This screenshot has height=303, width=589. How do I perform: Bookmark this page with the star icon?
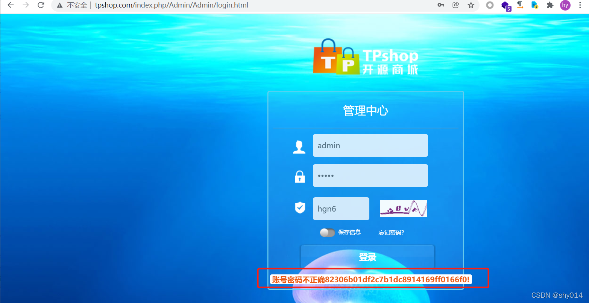tap(471, 5)
